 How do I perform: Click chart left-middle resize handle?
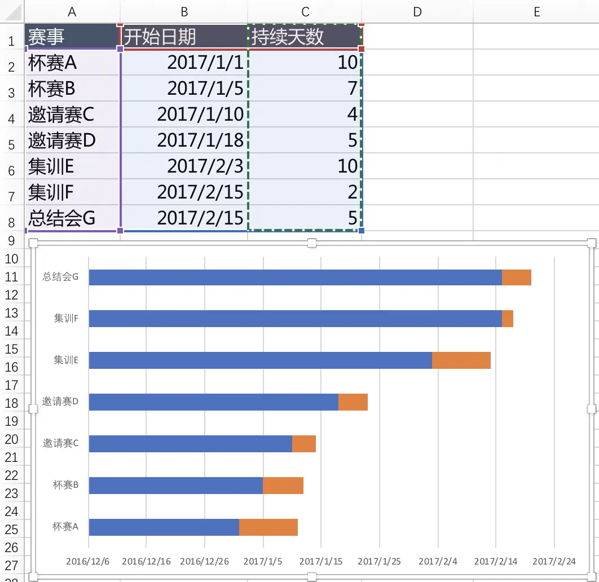[x=33, y=409]
